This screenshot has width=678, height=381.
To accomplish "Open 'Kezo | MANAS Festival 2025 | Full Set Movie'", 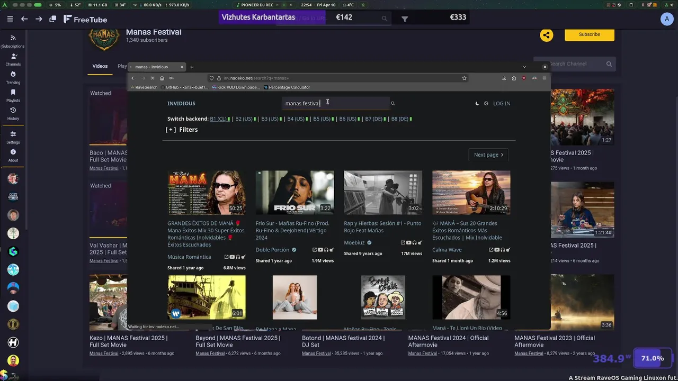I will (x=129, y=341).
